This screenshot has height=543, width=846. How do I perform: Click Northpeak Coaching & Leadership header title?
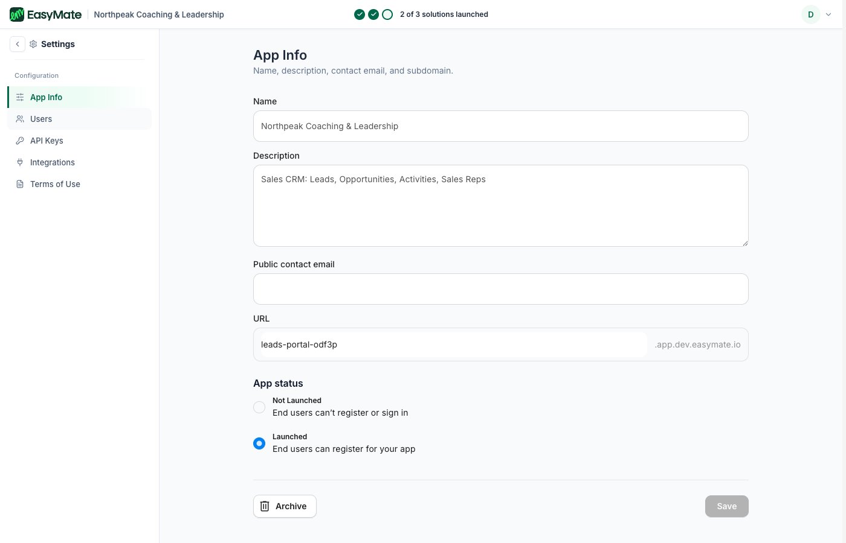(159, 14)
